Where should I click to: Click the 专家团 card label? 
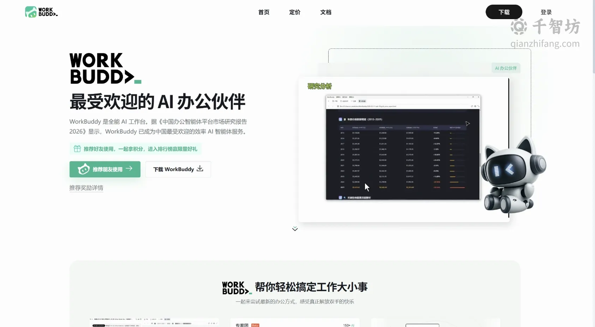tap(242, 325)
